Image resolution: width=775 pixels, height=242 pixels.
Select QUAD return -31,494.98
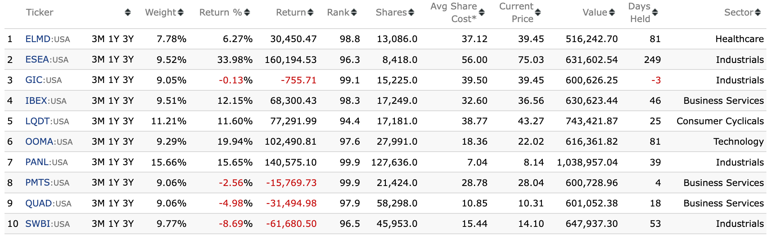click(291, 204)
